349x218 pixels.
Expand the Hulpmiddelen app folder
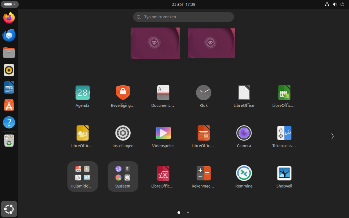pos(83,176)
